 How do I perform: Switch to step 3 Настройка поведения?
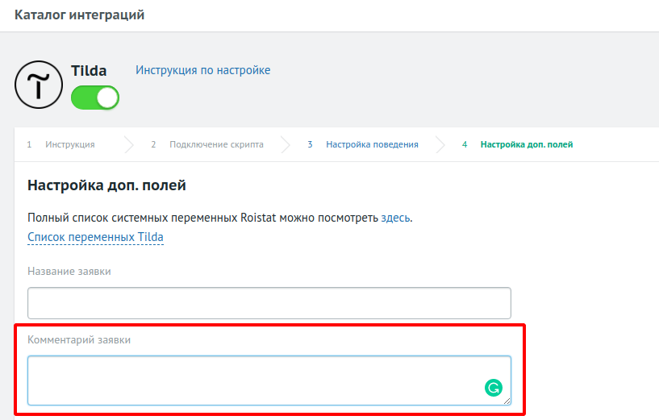pos(372,144)
